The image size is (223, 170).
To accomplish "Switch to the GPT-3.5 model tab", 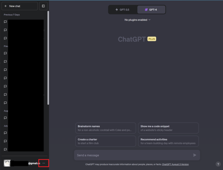I will (123, 10).
